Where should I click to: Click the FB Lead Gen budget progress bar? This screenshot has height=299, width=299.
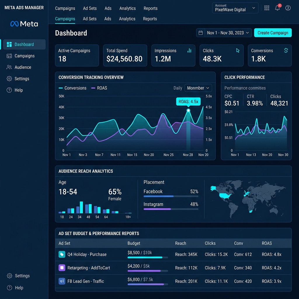point(148,284)
